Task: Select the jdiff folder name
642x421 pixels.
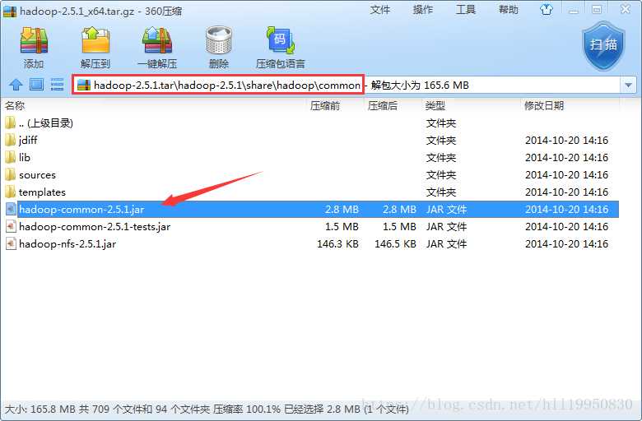Action: point(28,141)
